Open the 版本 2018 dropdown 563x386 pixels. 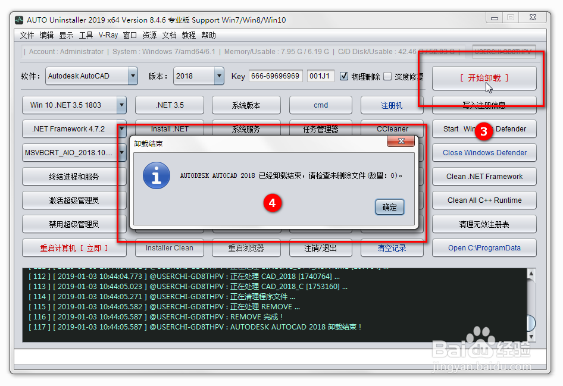tap(219, 76)
